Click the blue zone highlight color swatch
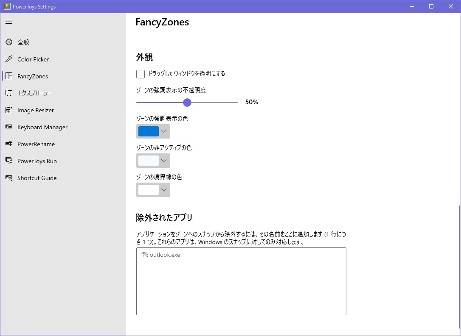The image size is (461, 336). pos(149,131)
